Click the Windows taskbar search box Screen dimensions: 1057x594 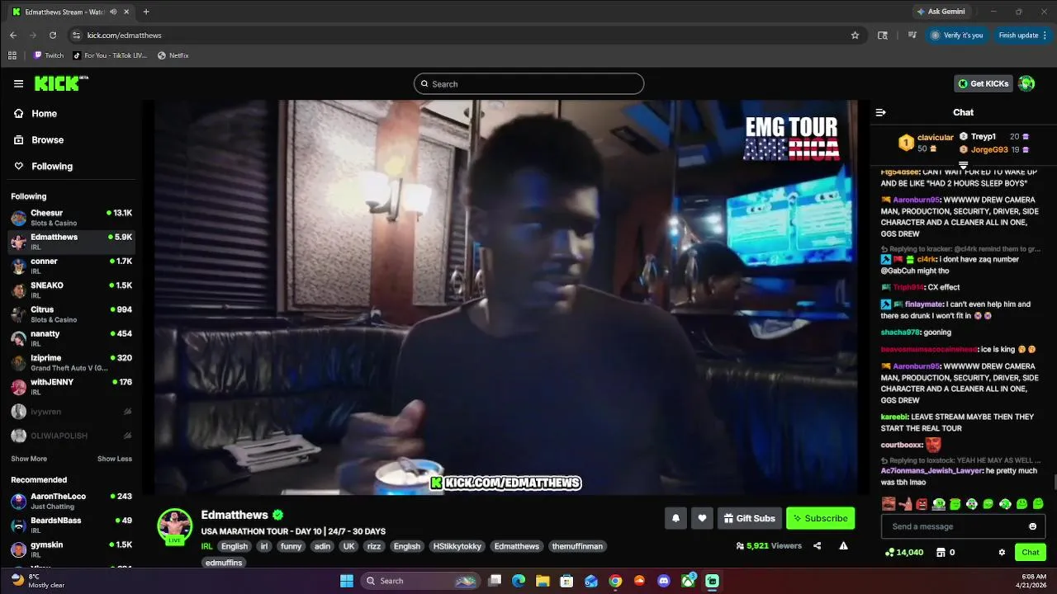421,581
